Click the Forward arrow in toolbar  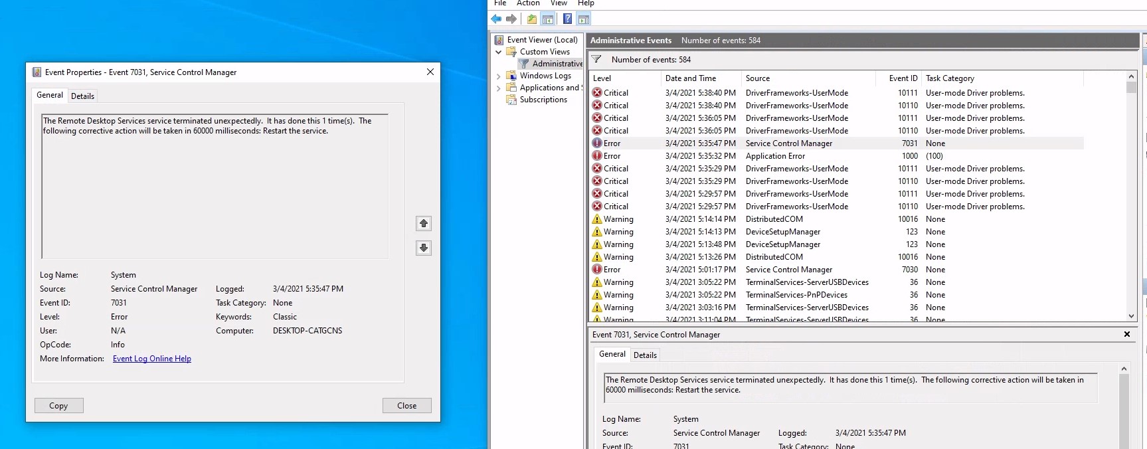(511, 19)
